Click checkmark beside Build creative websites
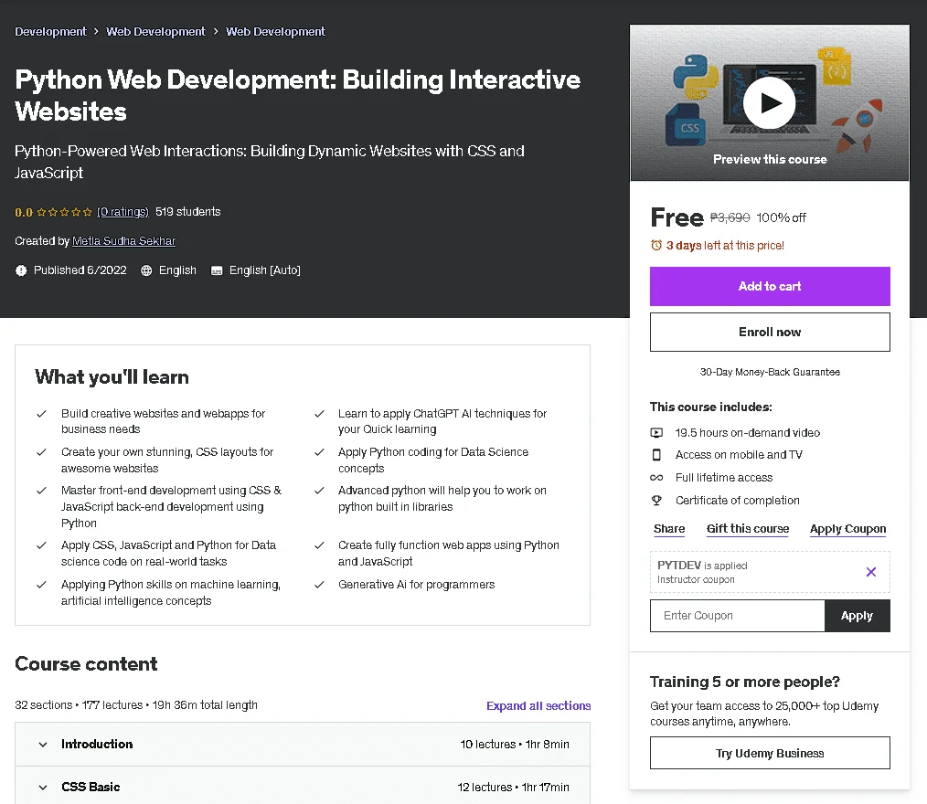This screenshot has width=927, height=804. click(x=41, y=414)
